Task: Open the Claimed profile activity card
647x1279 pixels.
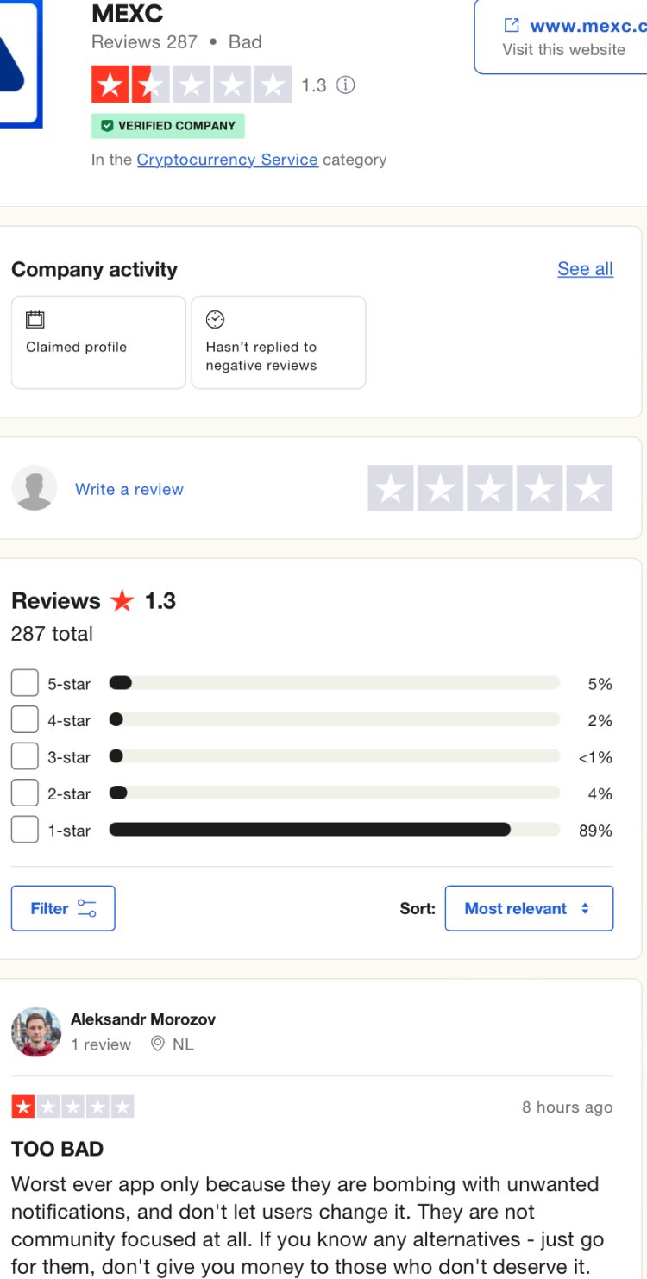Action: click(x=98, y=342)
